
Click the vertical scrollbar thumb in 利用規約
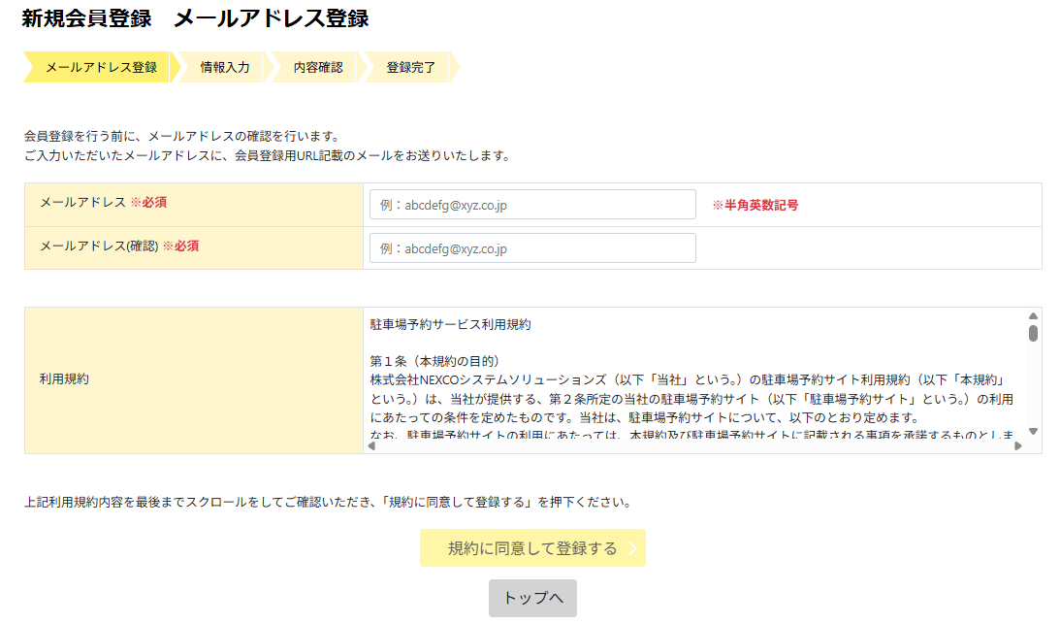coord(1033,334)
